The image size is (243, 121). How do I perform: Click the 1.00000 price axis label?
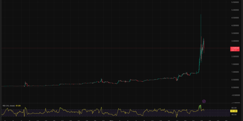pyautogui.click(x=235, y=72)
